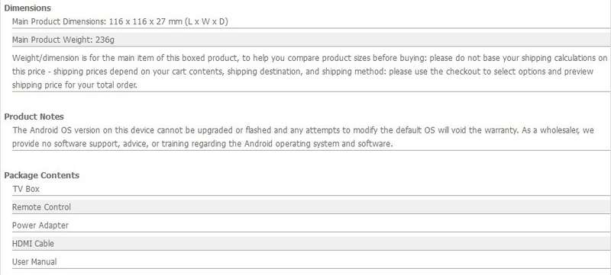Select the User Manual list item
611x275 pixels.
[311, 262]
